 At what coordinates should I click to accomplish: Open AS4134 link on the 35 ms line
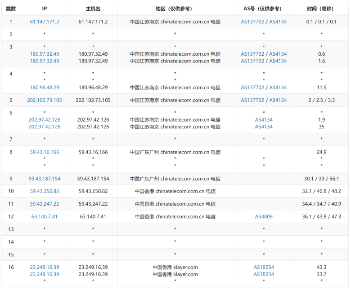pyautogui.click(x=264, y=127)
